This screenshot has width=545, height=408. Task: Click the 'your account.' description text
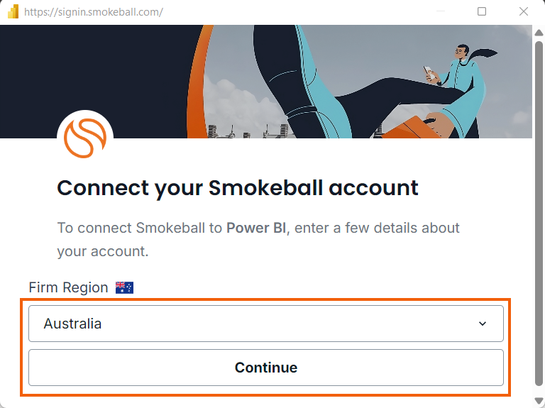[102, 251]
